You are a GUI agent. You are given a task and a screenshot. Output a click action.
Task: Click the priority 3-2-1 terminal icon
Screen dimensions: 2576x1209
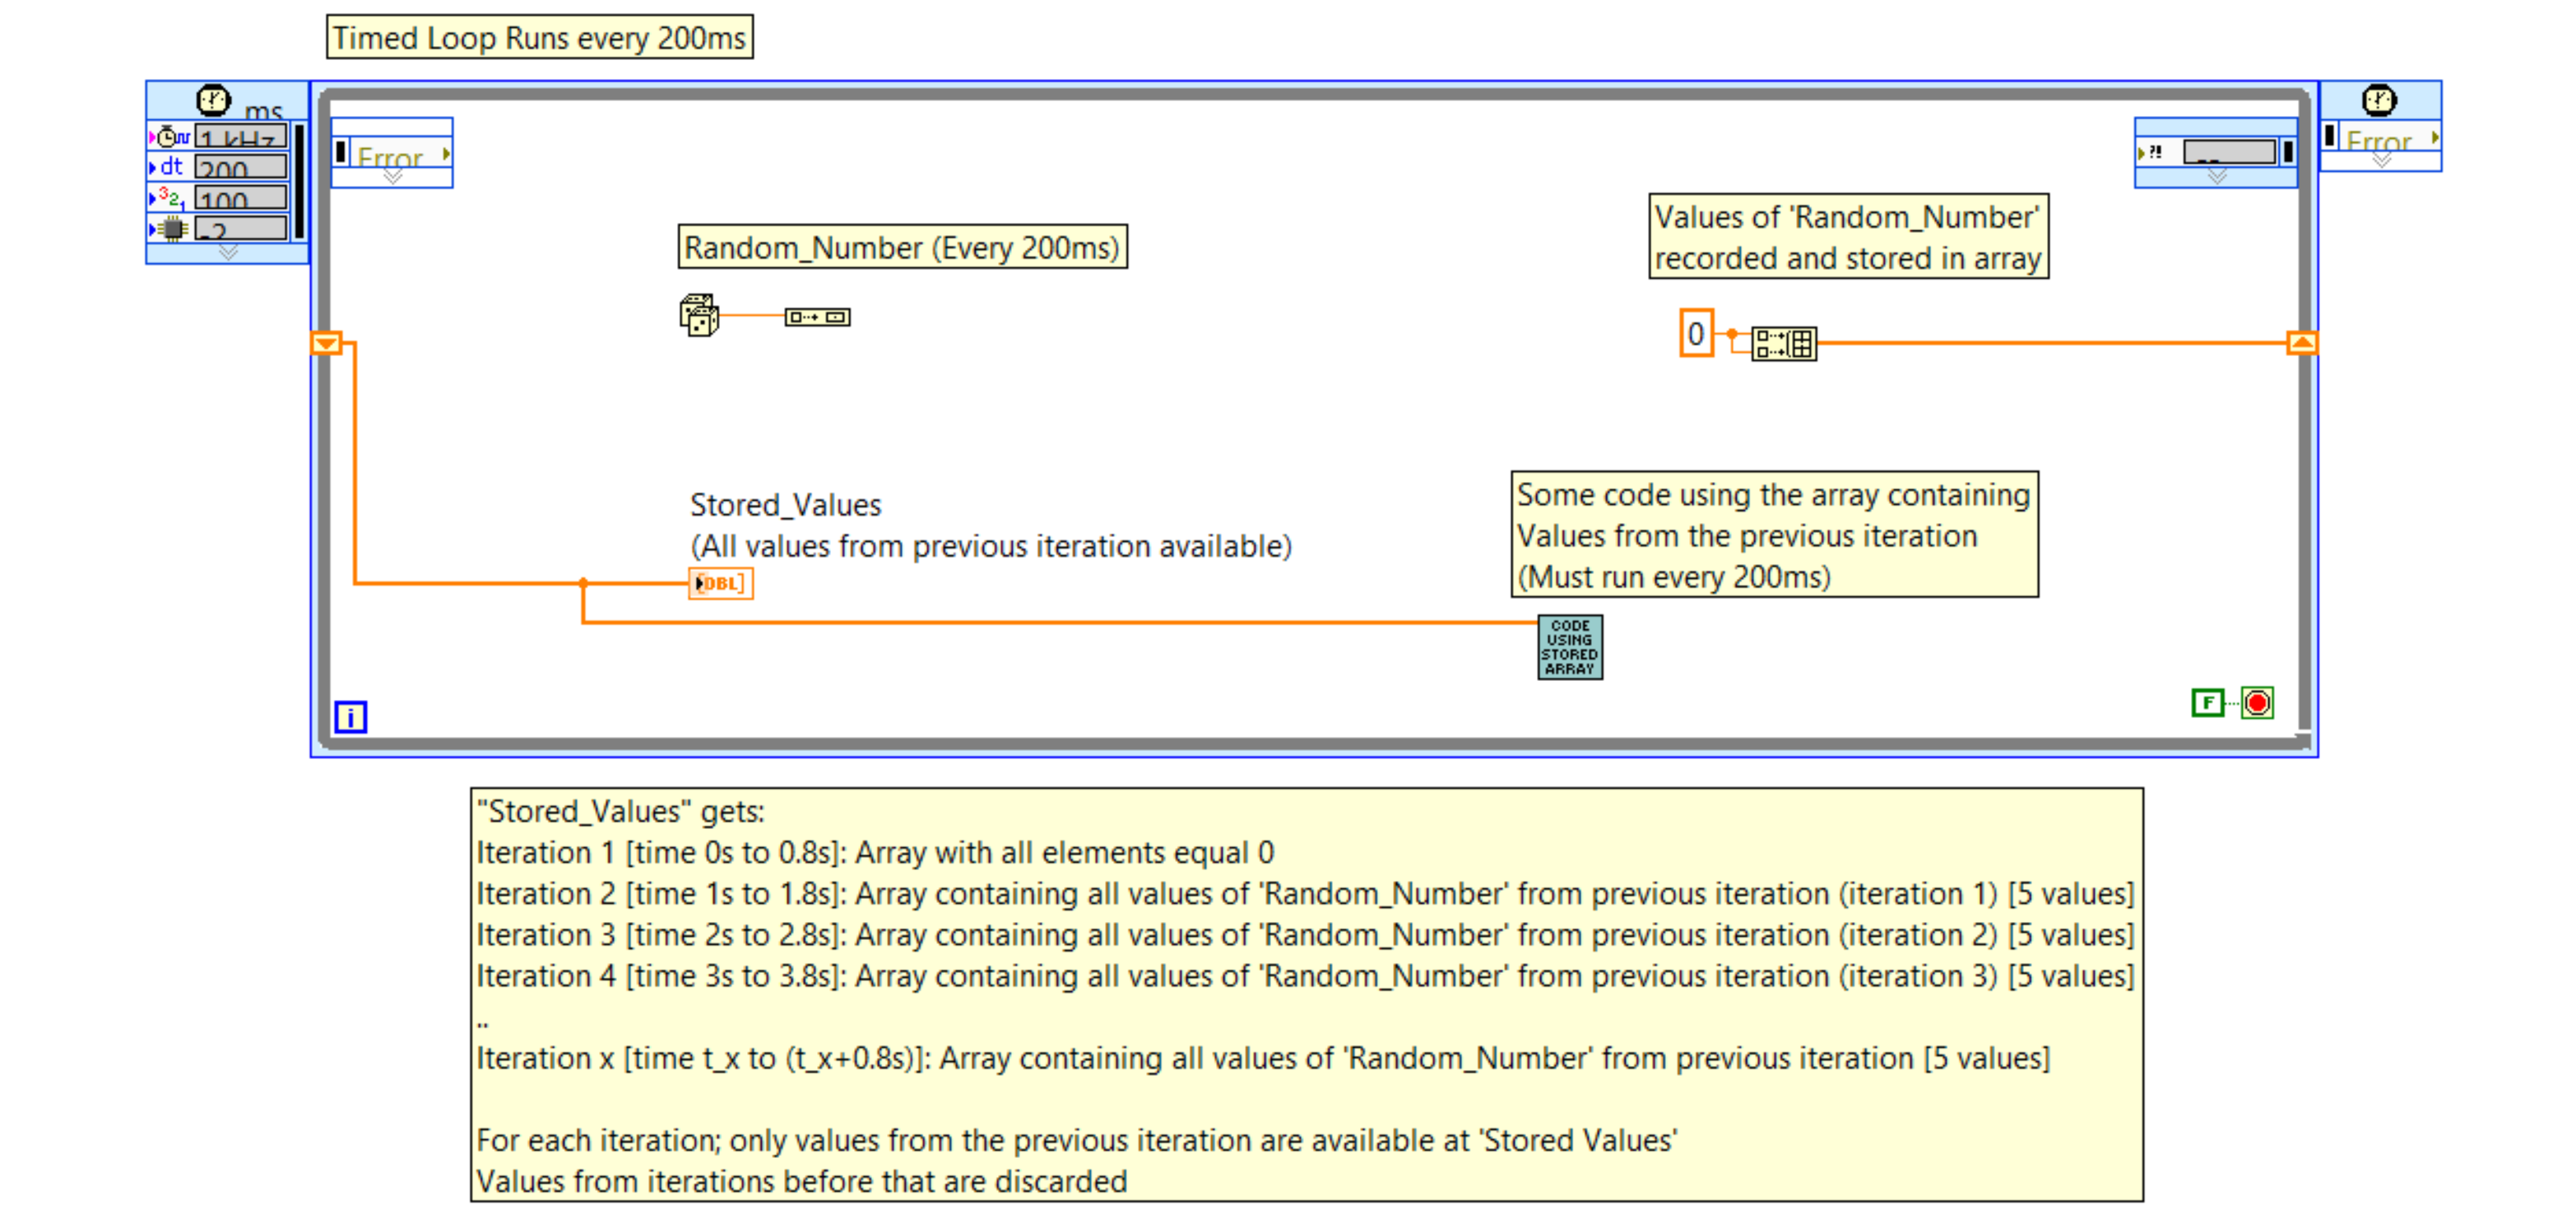coord(171,197)
